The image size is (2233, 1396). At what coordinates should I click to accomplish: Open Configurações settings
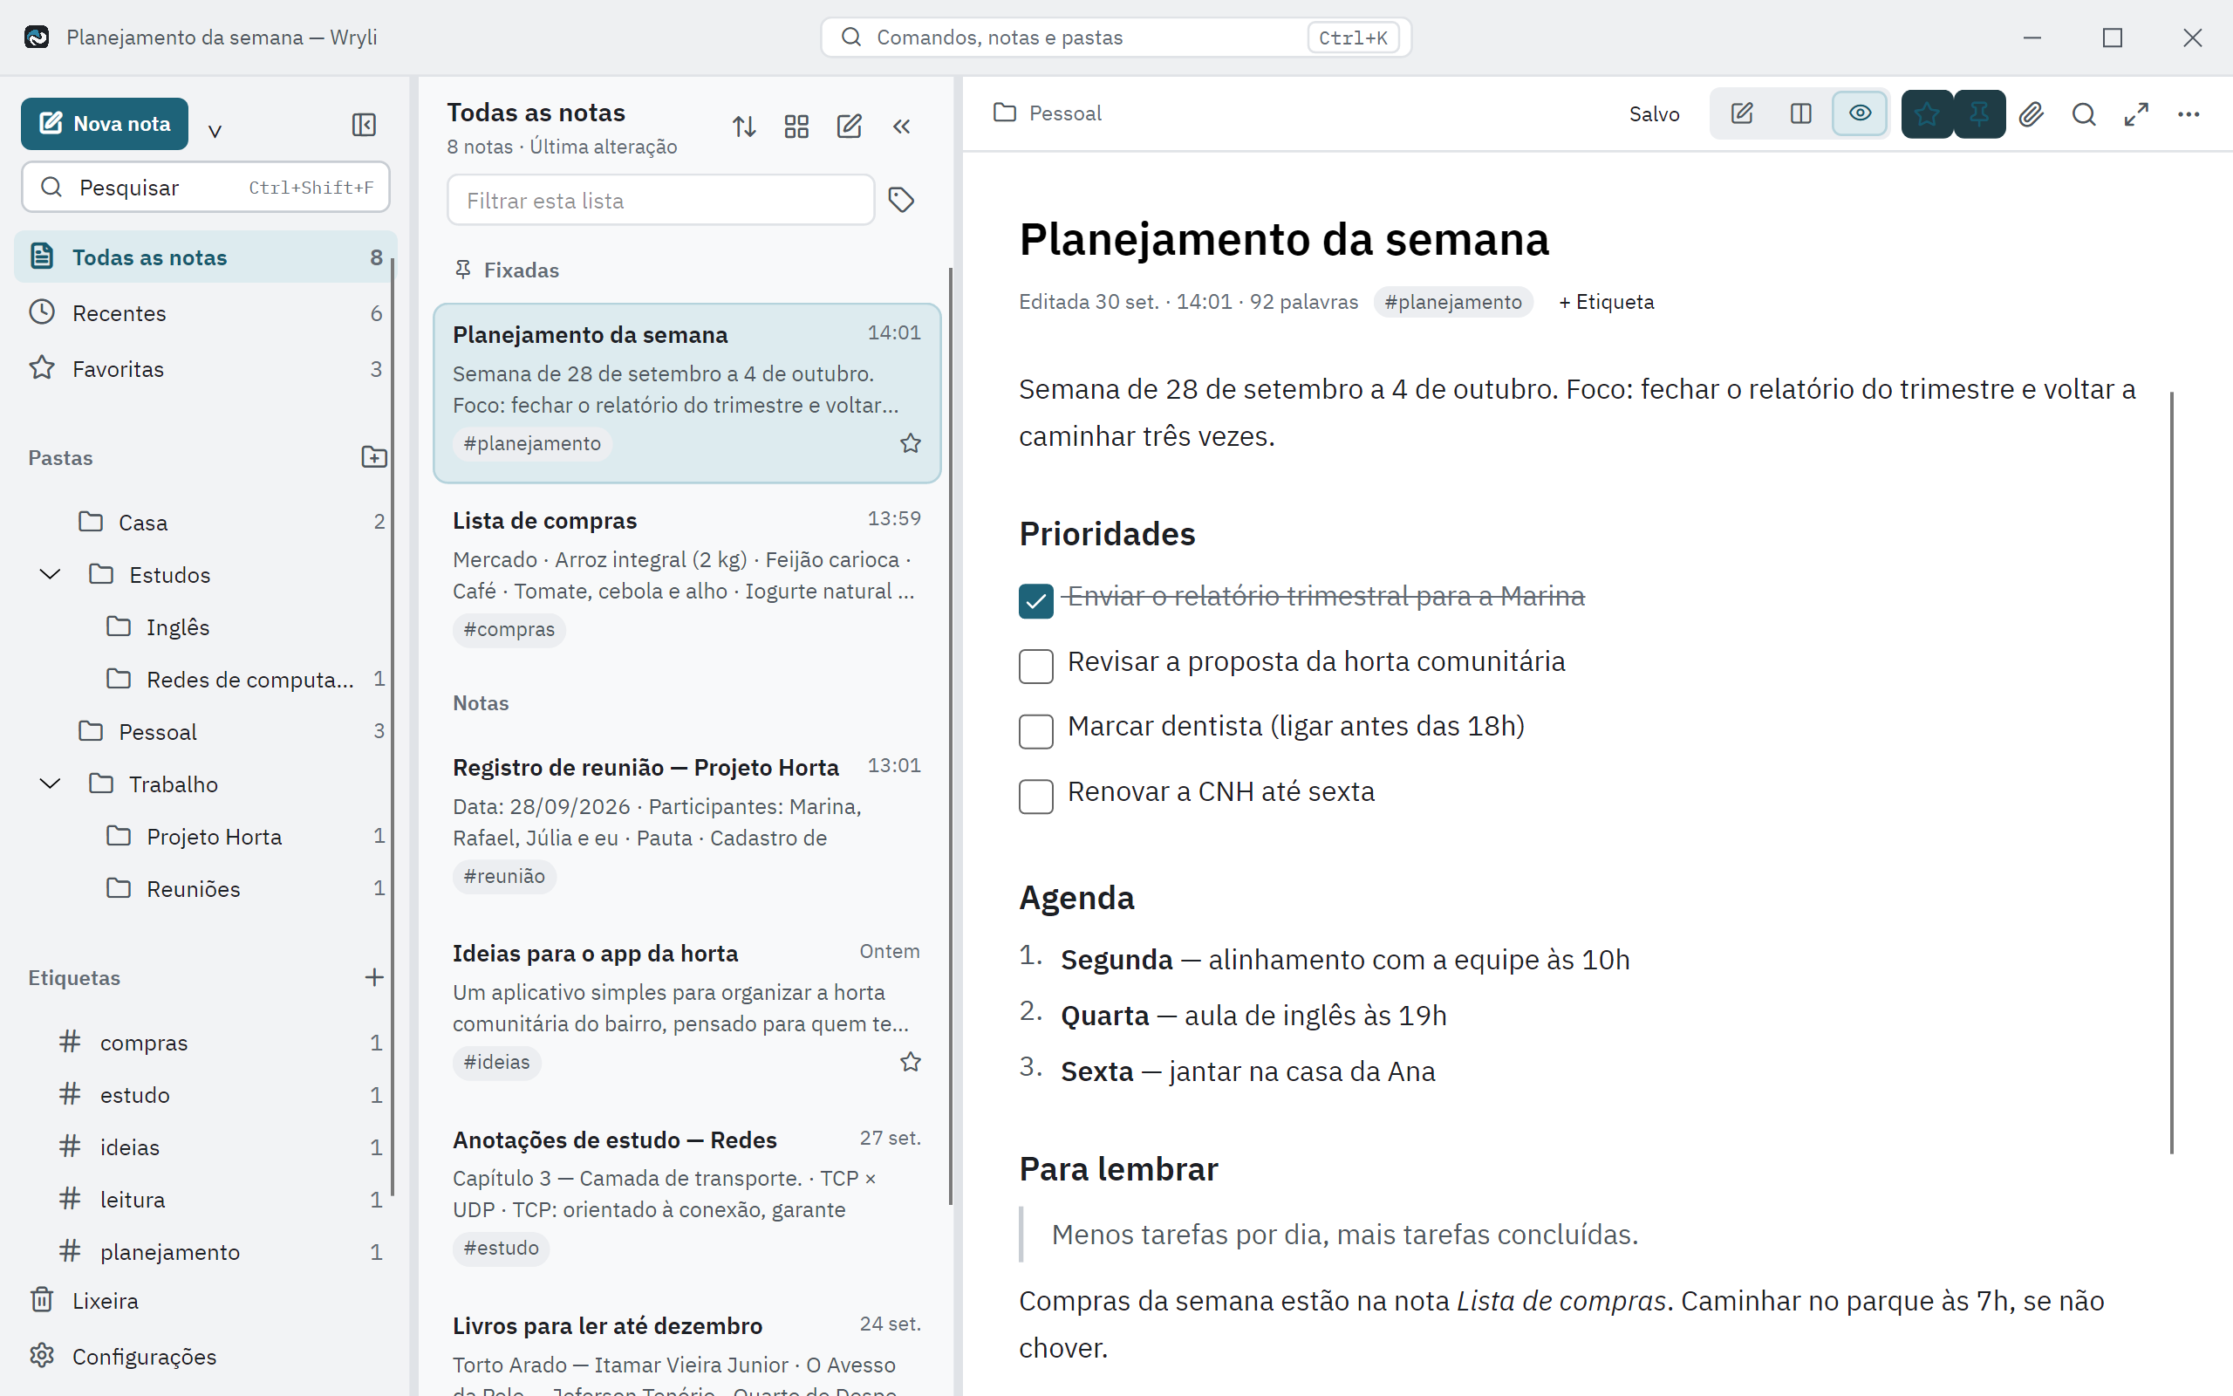click(205, 1355)
